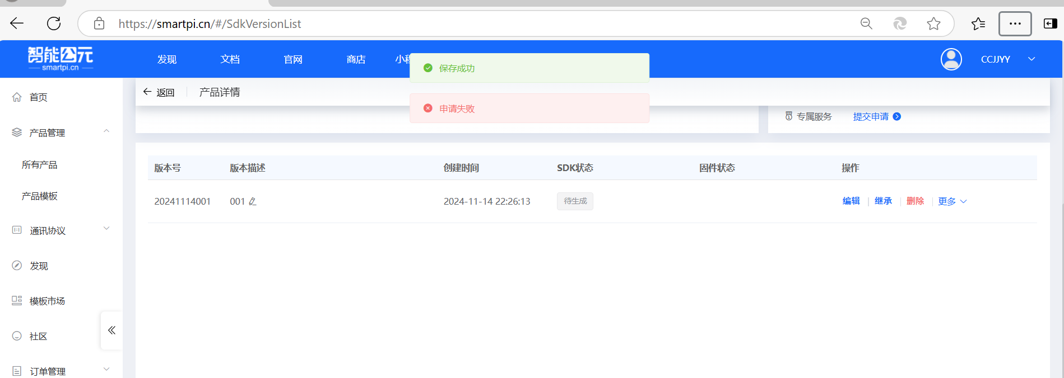Add page to favorites star icon
Screen dimensions: 1064x378
click(933, 23)
